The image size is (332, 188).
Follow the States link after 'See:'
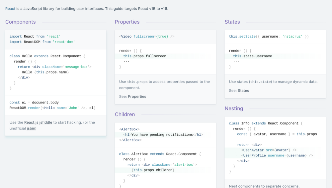click(x=243, y=91)
